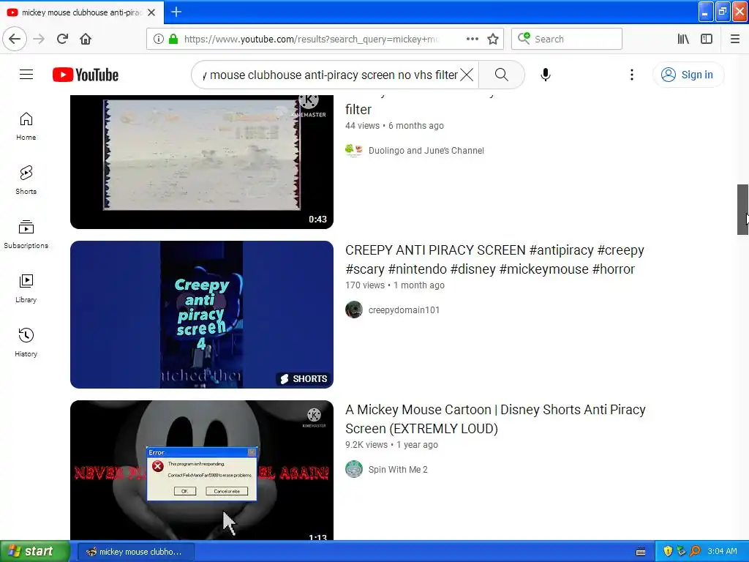Open Shorts in the YouTube sidebar
749x562 pixels.
(x=26, y=181)
